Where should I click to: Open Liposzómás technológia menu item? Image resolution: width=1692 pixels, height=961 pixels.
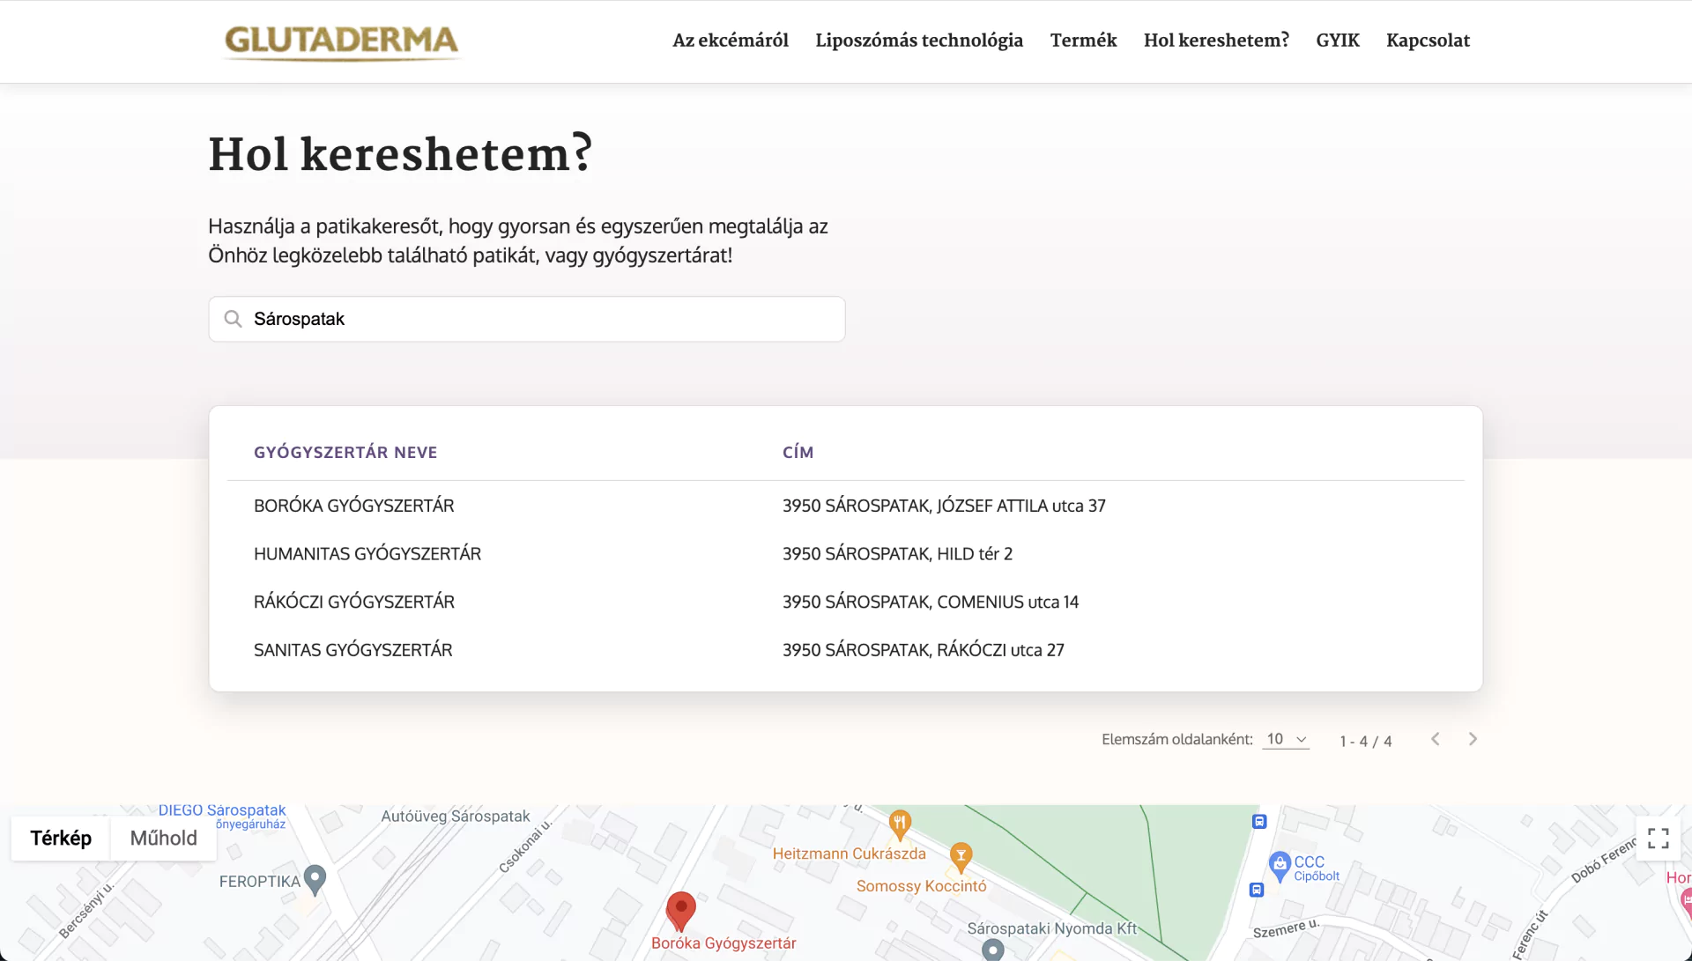[x=919, y=41]
